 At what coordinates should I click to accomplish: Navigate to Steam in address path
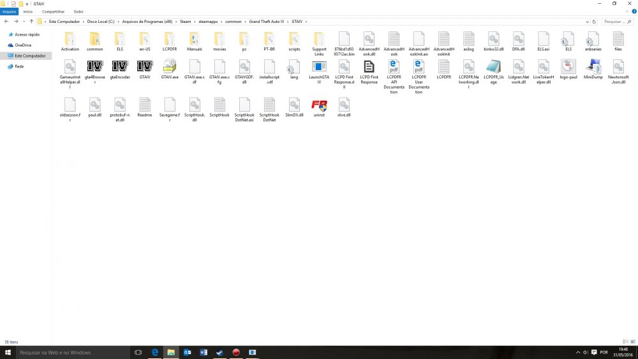[185, 22]
